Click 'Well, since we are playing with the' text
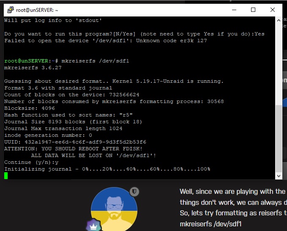This screenshot has width=287, height=231. coord(232,191)
